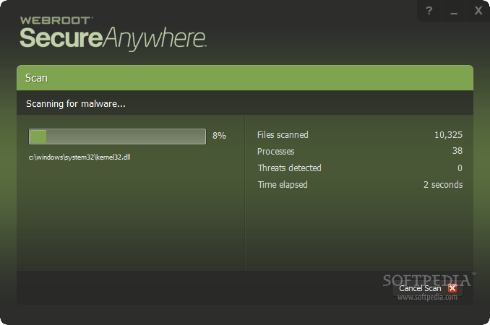This screenshot has width=490, height=325.
Task: Click the 2 seconds elapsed value
Action: (443, 184)
